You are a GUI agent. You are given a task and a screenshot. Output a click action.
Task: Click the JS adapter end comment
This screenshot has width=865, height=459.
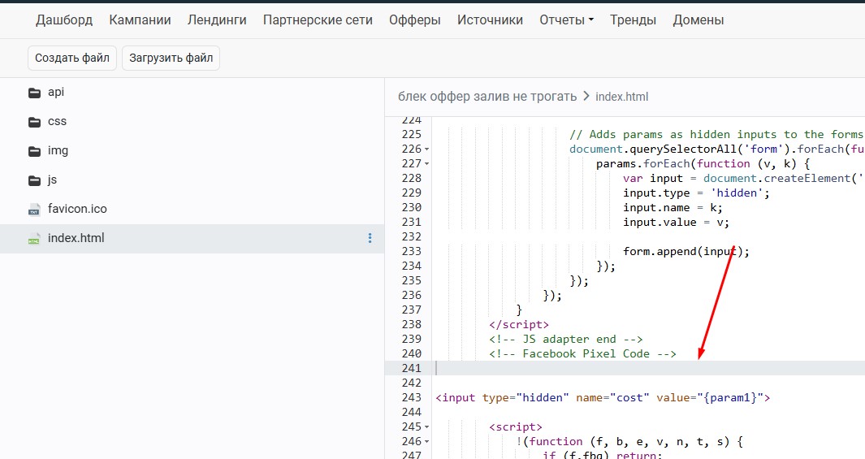[566, 340]
